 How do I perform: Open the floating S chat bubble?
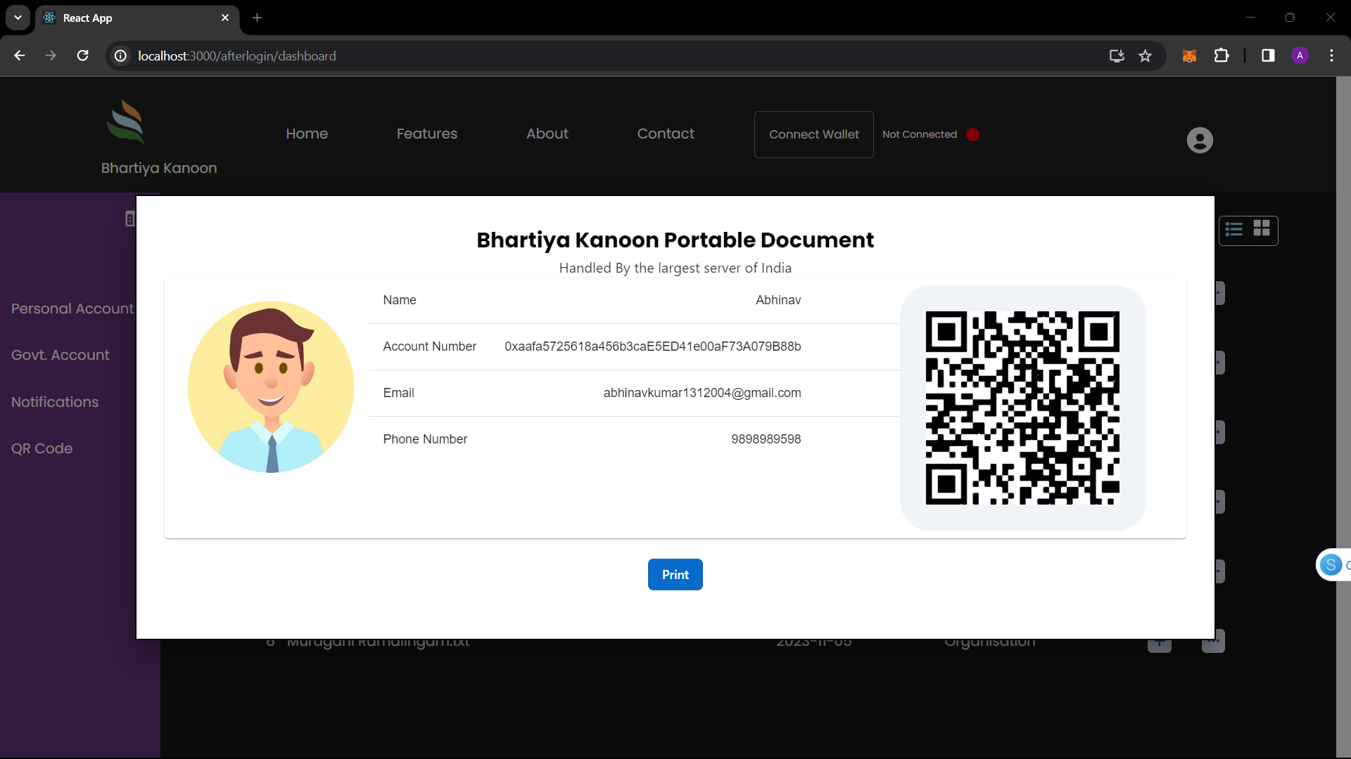[1332, 564]
